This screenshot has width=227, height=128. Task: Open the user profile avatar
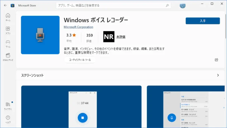(x=182, y=6)
